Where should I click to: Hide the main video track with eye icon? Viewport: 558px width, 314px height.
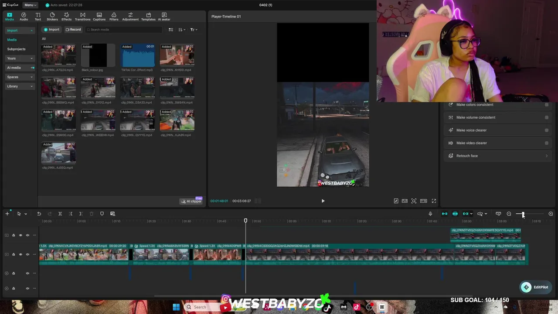tap(20, 254)
